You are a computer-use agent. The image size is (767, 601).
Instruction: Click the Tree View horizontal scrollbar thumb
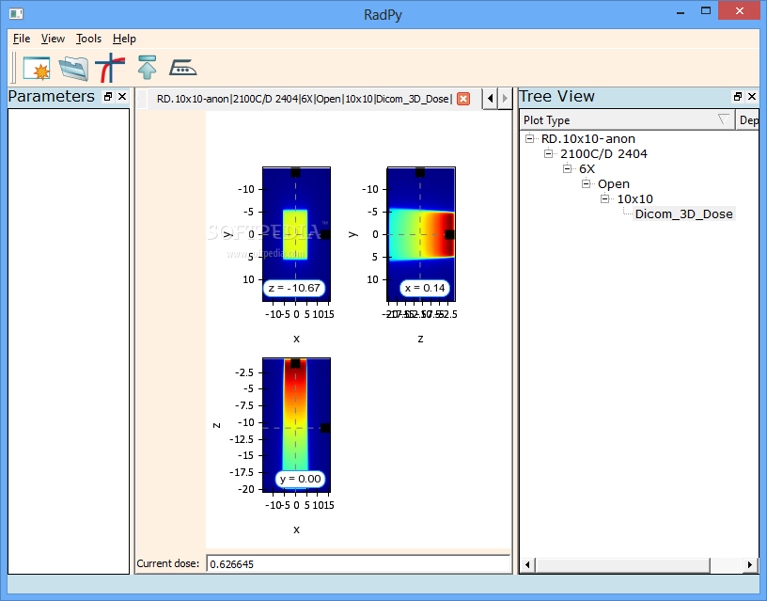point(622,564)
